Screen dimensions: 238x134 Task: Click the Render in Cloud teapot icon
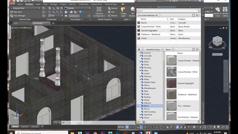(218, 9)
